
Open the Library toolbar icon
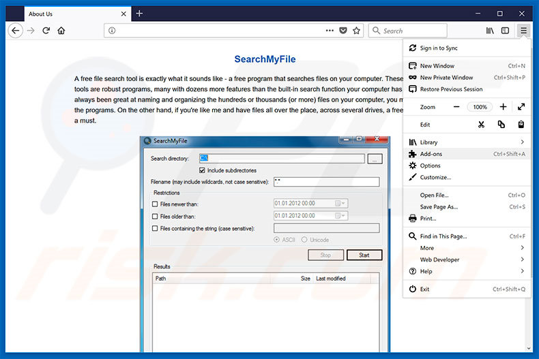pyautogui.click(x=490, y=31)
